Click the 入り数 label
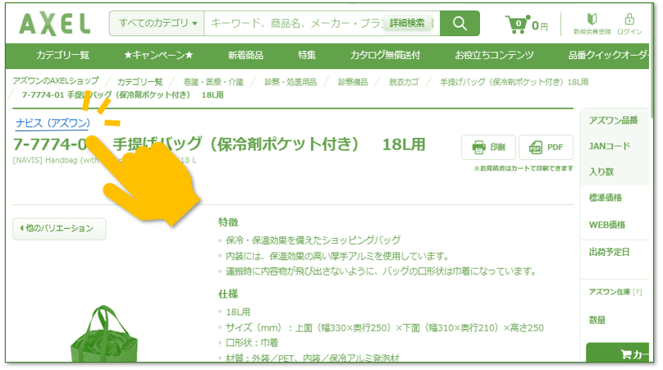663x370 pixels. tap(601, 171)
